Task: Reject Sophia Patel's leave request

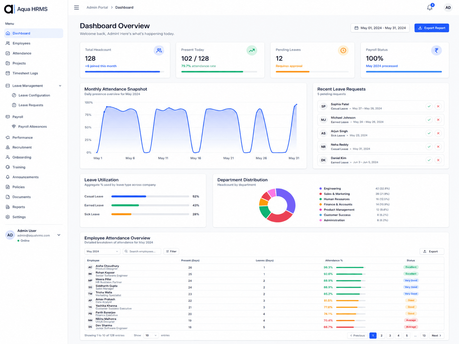Action: point(438,106)
